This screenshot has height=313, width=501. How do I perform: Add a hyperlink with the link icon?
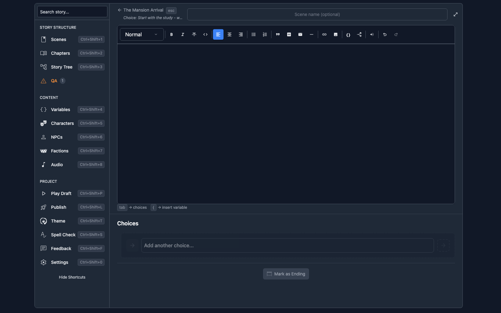(x=324, y=34)
